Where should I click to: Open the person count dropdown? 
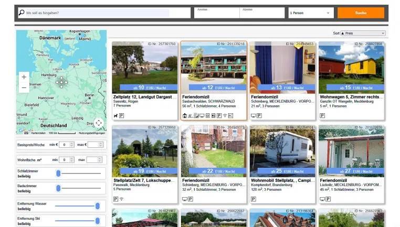pyautogui.click(x=311, y=13)
